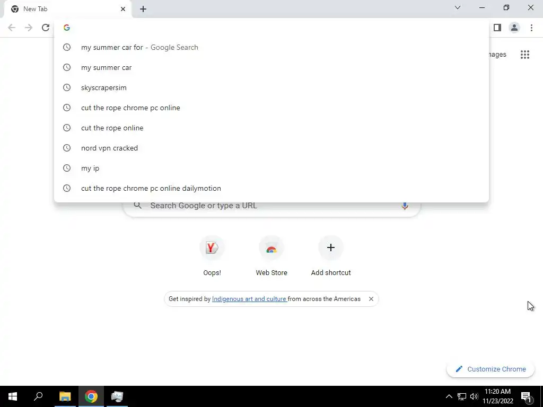Minimize the Chrome window
Image resolution: width=543 pixels, height=407 pixels.
coord(482,7)
